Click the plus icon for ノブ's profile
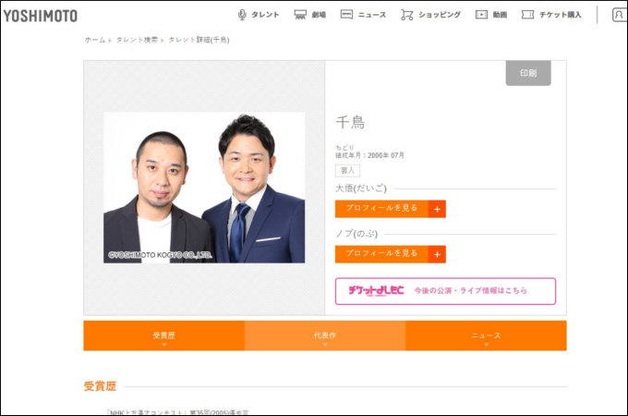The image size is (628, 416). coord(437,254)
